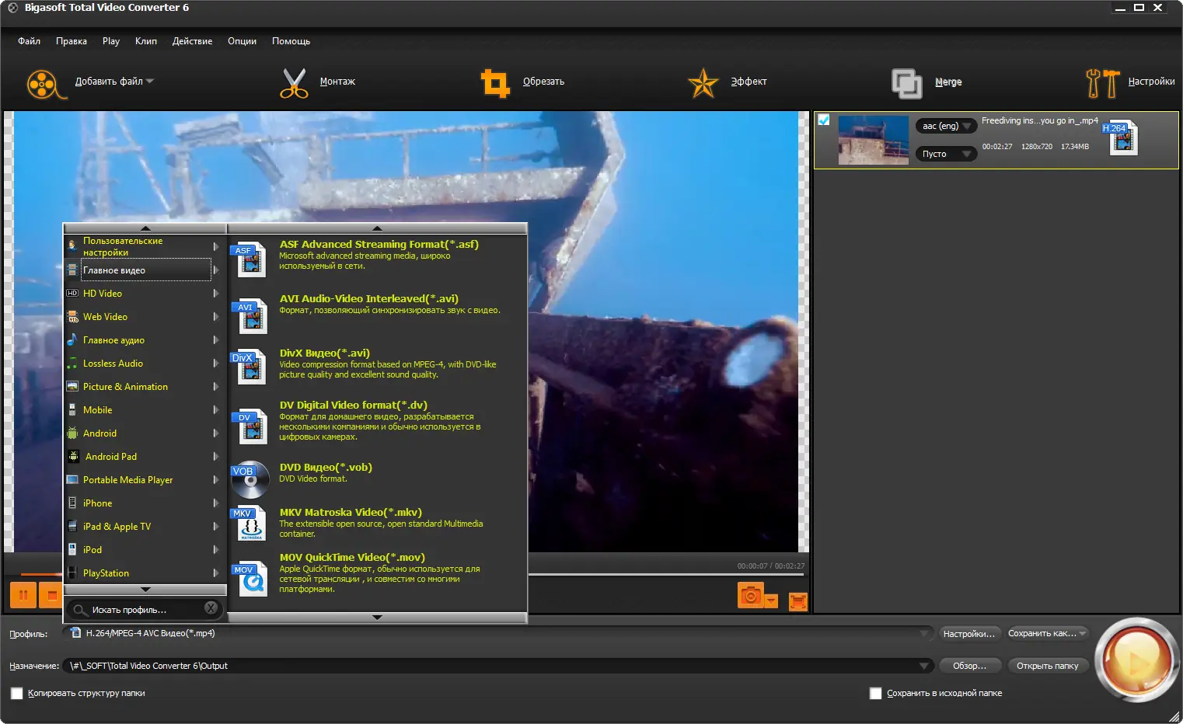This screenshot has width=1183, height=724.
Task: Open the star Effect (Эффект) tool
Action: pos(703,83)
